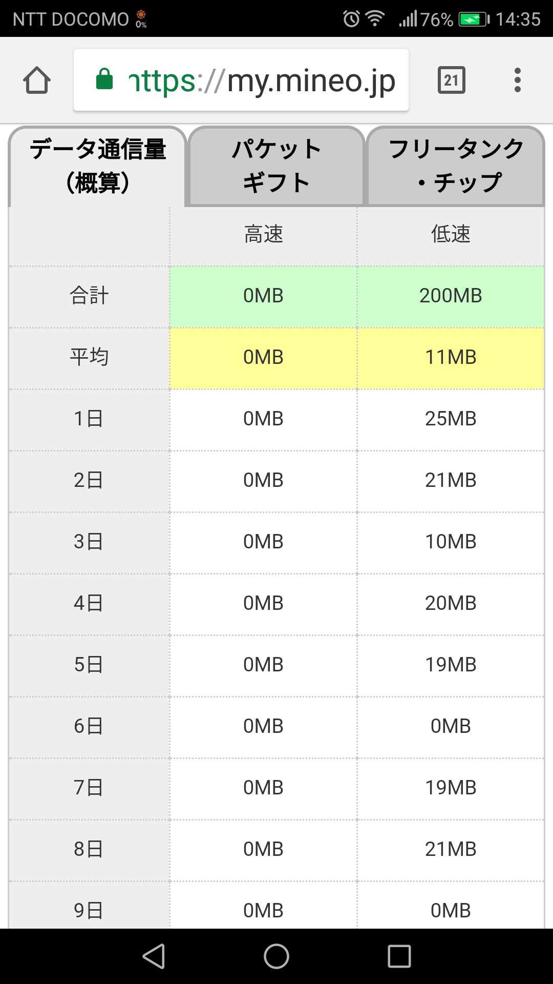Tap the my.mineo.jp address bar
Screen dimensions: 553x984
(x=261, y=80)
